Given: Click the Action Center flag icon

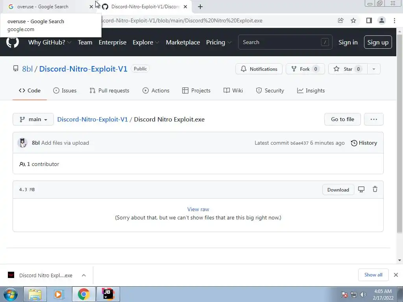Looking at the screenshot, I should 344,295.
